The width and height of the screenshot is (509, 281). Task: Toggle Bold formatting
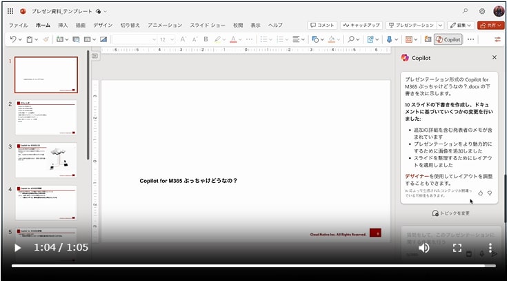(x=206, y=39)
